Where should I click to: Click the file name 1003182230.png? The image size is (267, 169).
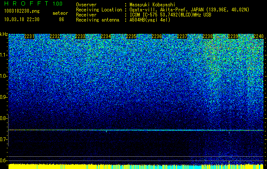pos(22,11)
